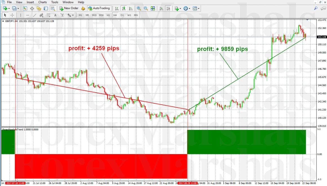Select the equidistant channel tool
327x186 pixels.
click(x=41, y=15)
